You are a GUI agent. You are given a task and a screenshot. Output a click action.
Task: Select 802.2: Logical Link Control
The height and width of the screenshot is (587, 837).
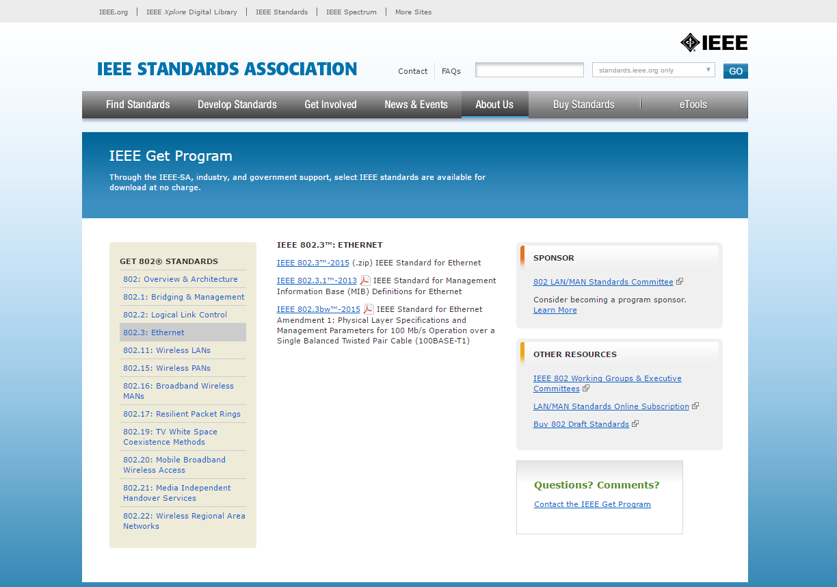click(175, 315)
